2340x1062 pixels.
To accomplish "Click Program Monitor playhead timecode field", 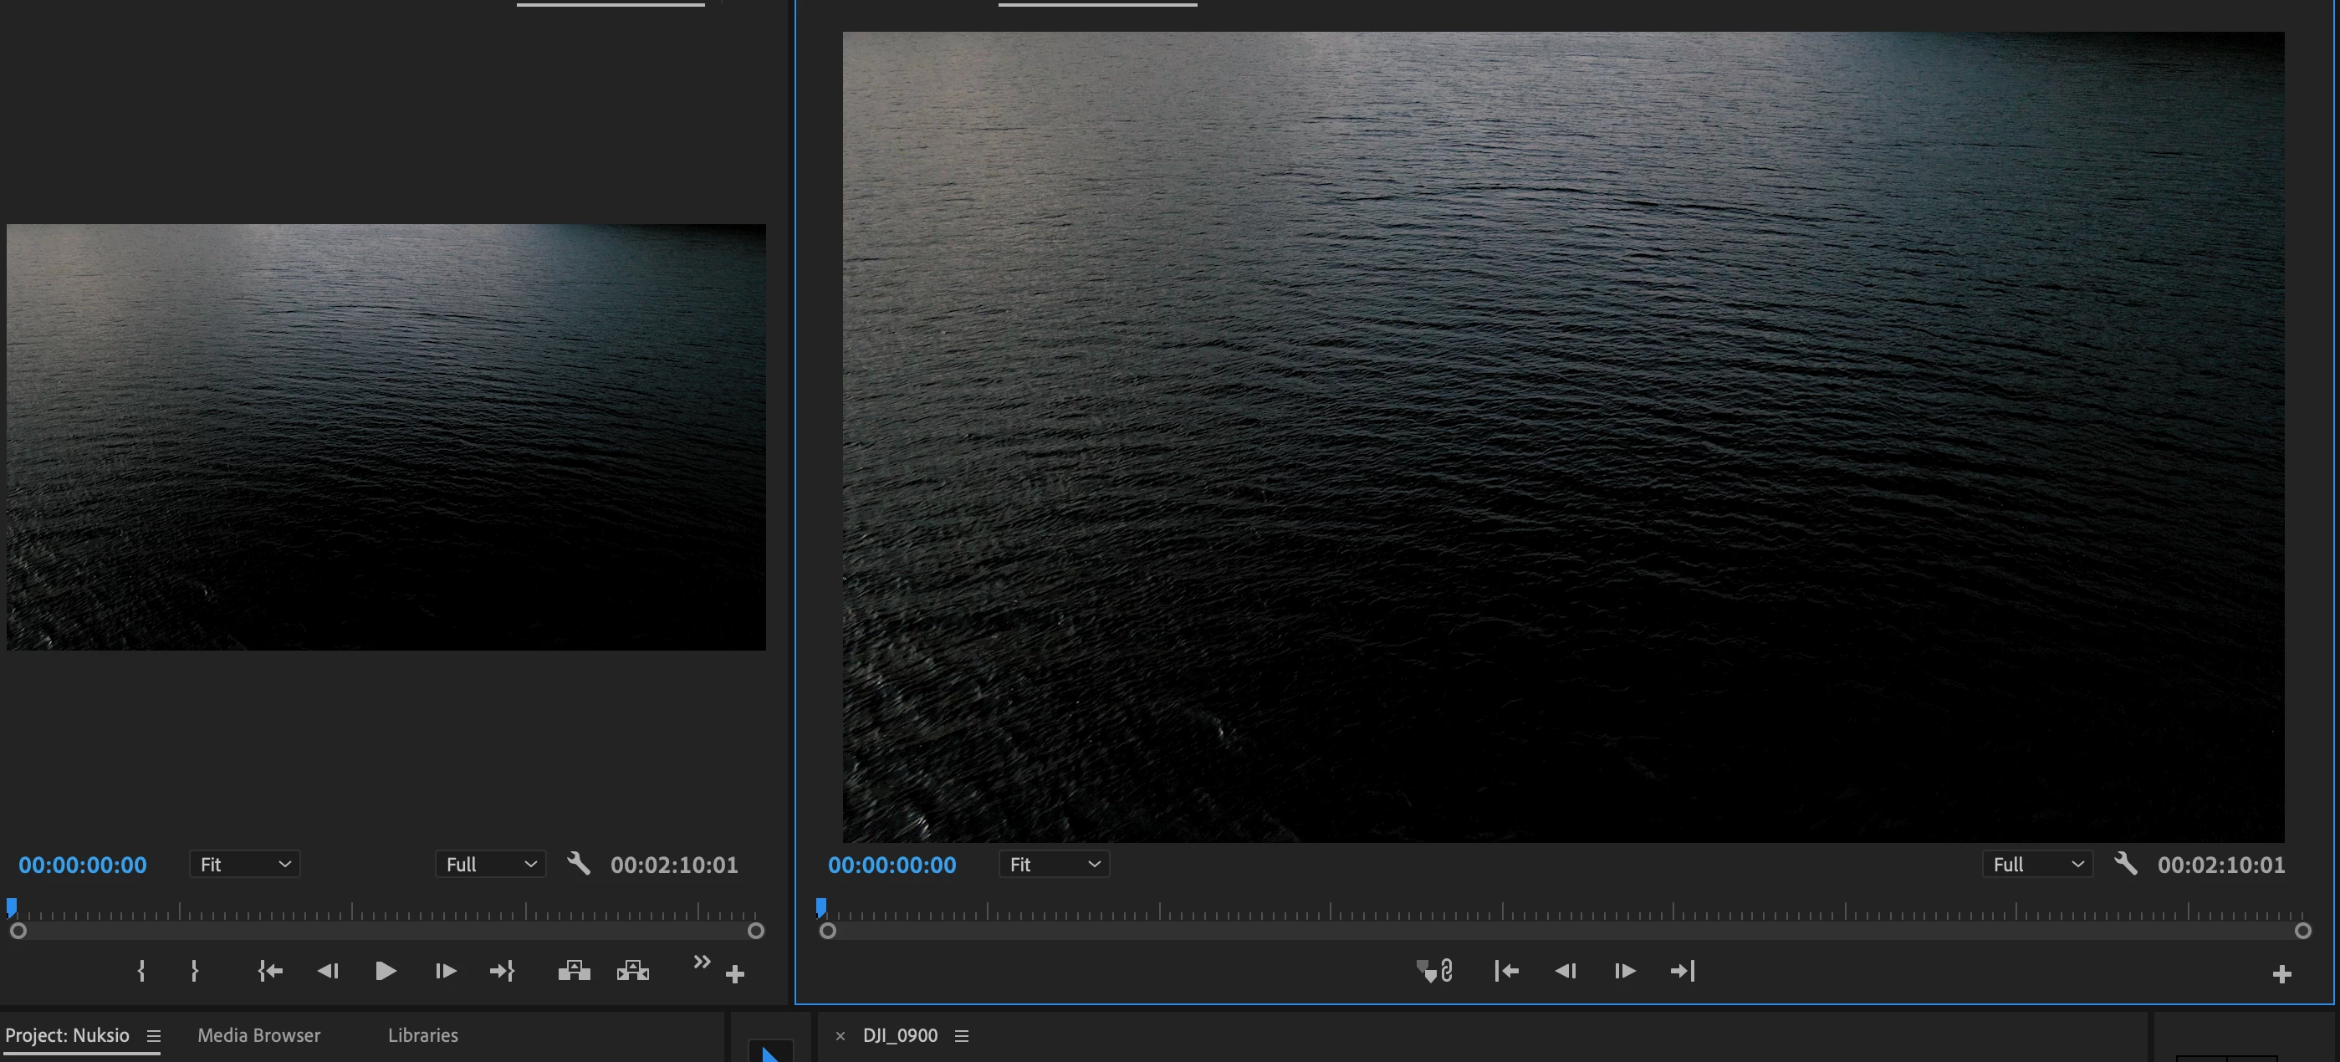I will (892, 865).
